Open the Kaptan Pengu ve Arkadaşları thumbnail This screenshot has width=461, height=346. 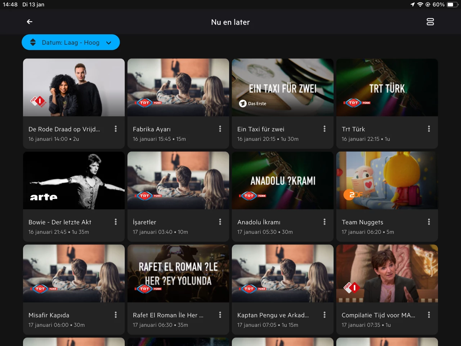(x=283, y=274)
